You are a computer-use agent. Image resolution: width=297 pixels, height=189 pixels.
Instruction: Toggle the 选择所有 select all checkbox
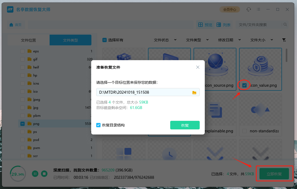[104, 40]
